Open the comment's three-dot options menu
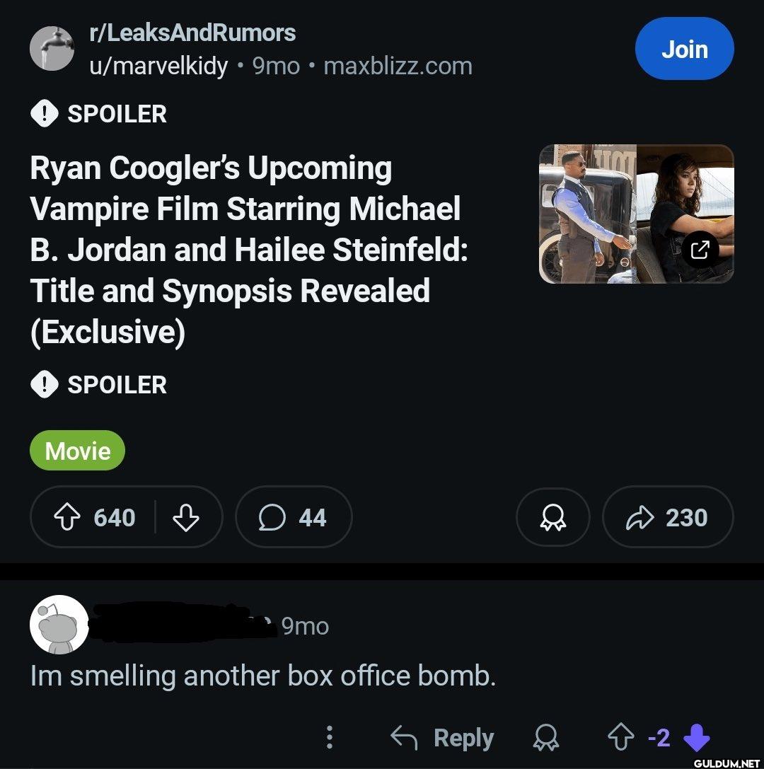The height and width of the screenshot is (769, 764). pos(329,738)
